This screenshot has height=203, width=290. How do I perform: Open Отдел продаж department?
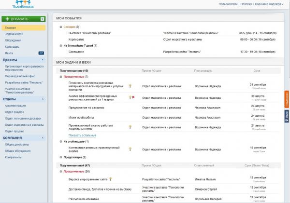coord(14,131)
